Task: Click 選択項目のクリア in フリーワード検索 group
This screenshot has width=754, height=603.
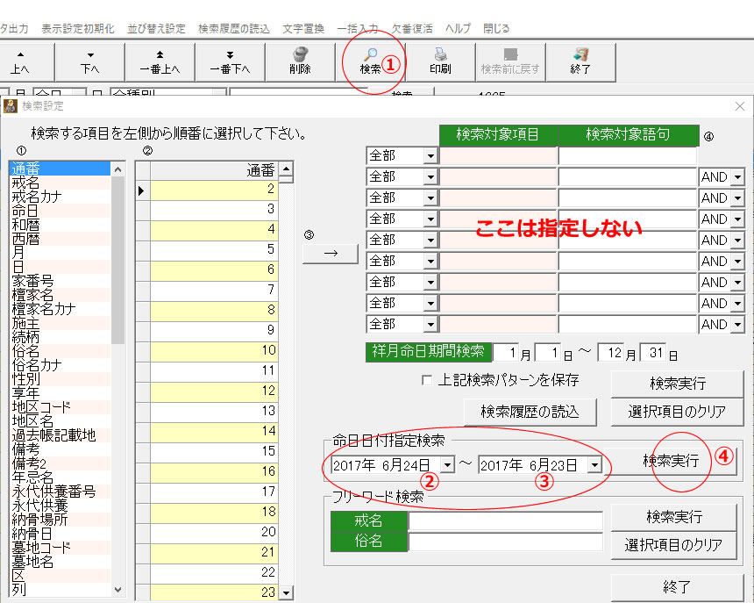Action: tap(673, 545)
